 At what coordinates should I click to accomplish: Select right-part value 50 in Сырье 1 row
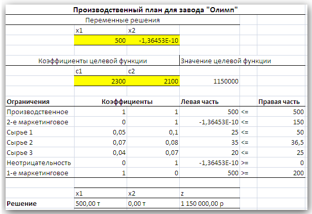(281, 132)
